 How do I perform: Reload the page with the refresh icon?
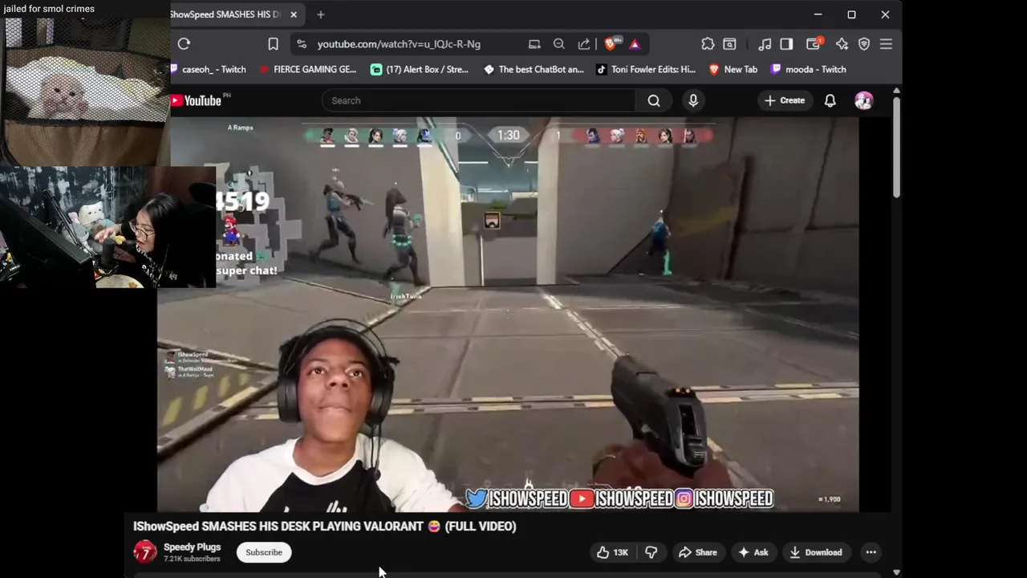(184, 44)
